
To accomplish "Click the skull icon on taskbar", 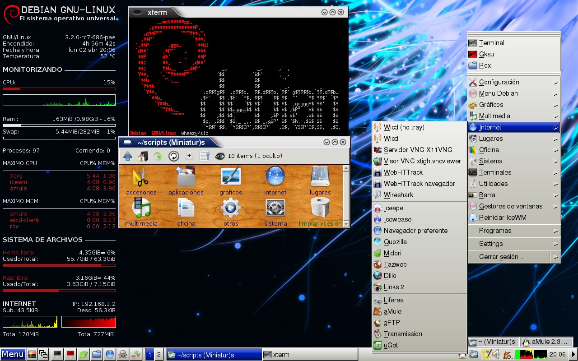I will [x=122, y=354].
